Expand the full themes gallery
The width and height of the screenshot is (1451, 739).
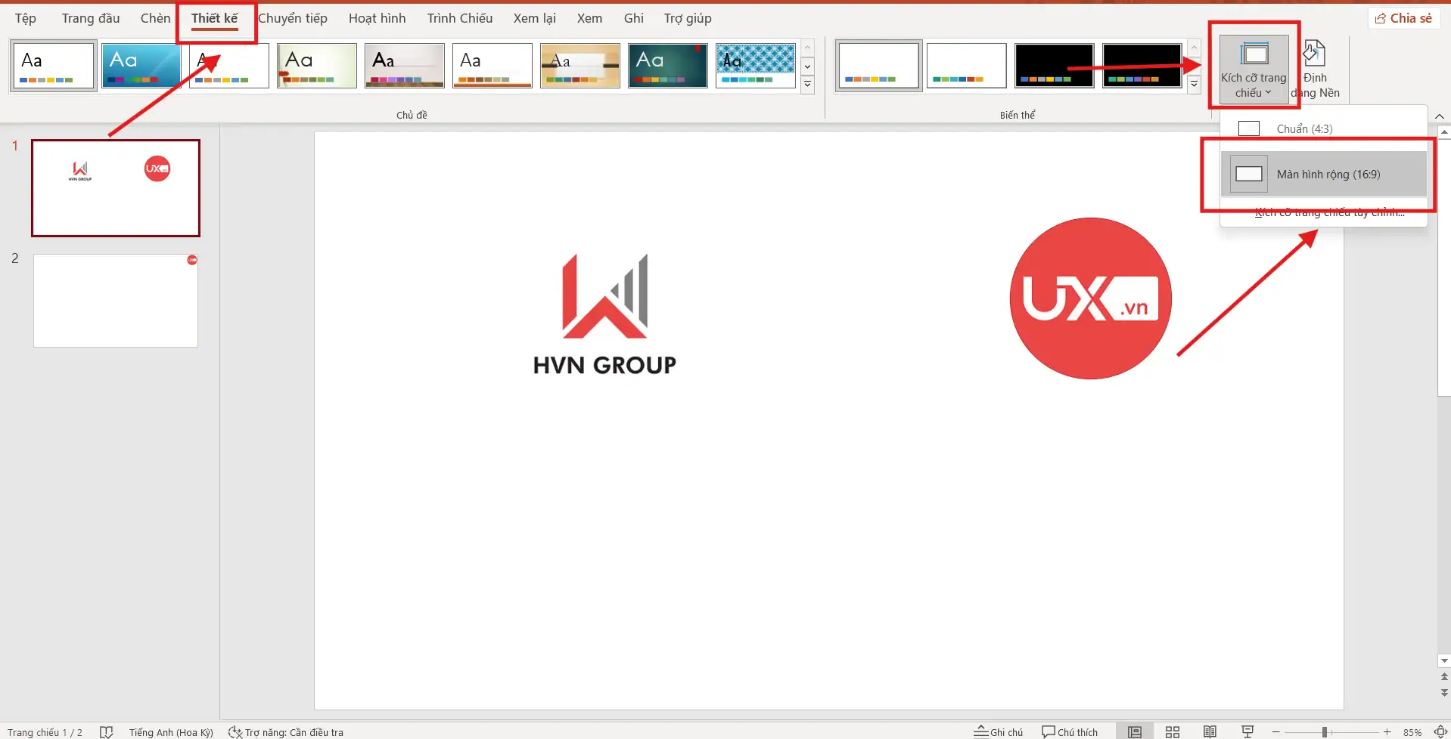[x=807, y=84]
